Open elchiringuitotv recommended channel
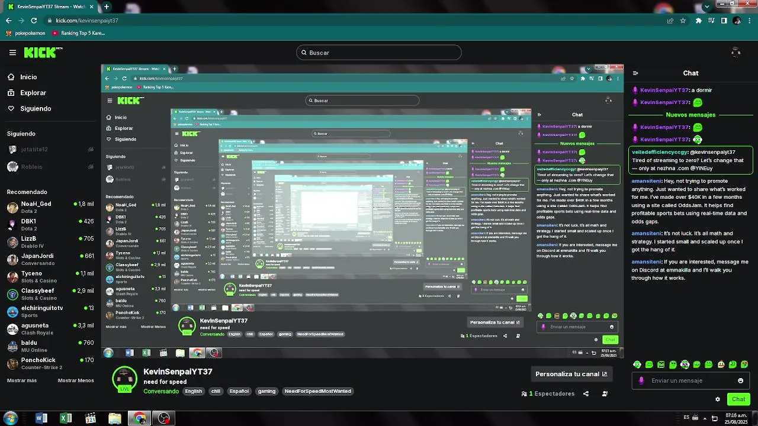The image size is (758, 426). click(50, 311)
